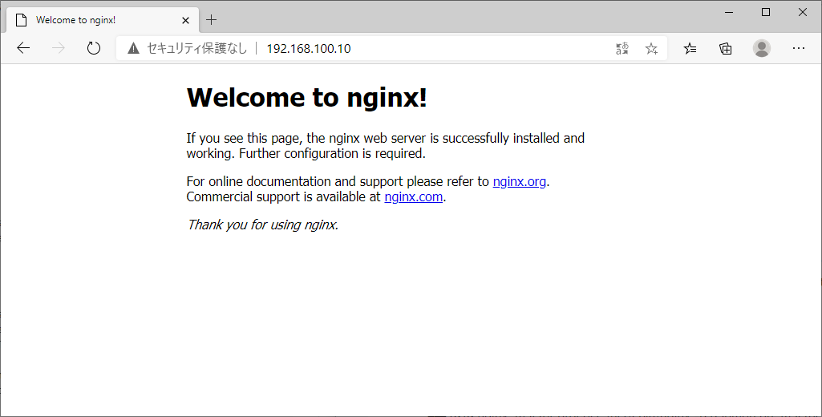This screenshot has width=822, height=417.
Task: Follow the nginx.com link
Action: [x=414, y=196]
